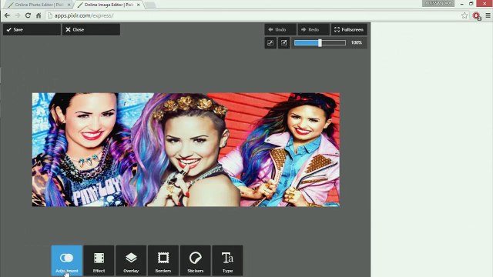The width and height of the screenshot is (493, 277).
Task: Close the Online Image Editor tab
Action: point(139,5)
